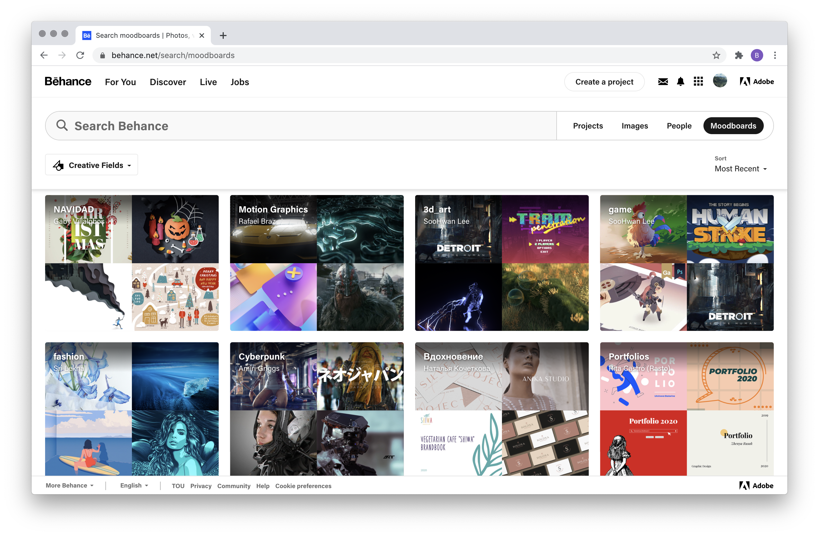Click author Rita Castro (Rasto)
The image size is (819, 536).
click(639, 368)
